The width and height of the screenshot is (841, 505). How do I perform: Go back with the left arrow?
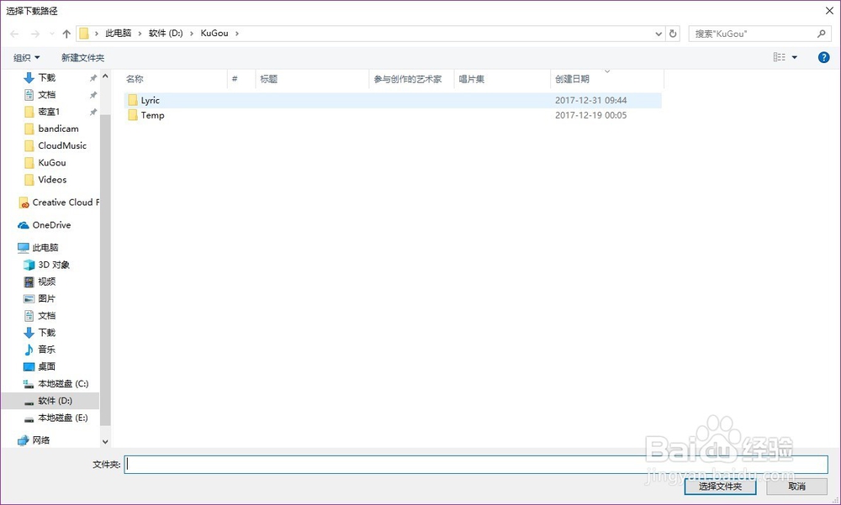pyautogui.click(x=14, y=34)
